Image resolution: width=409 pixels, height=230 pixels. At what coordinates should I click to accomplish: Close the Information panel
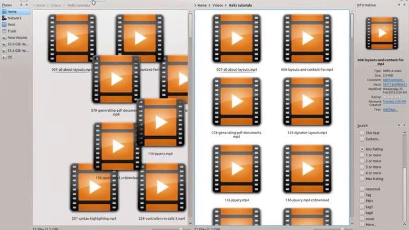pyautogui.click(x=405, y=5)
